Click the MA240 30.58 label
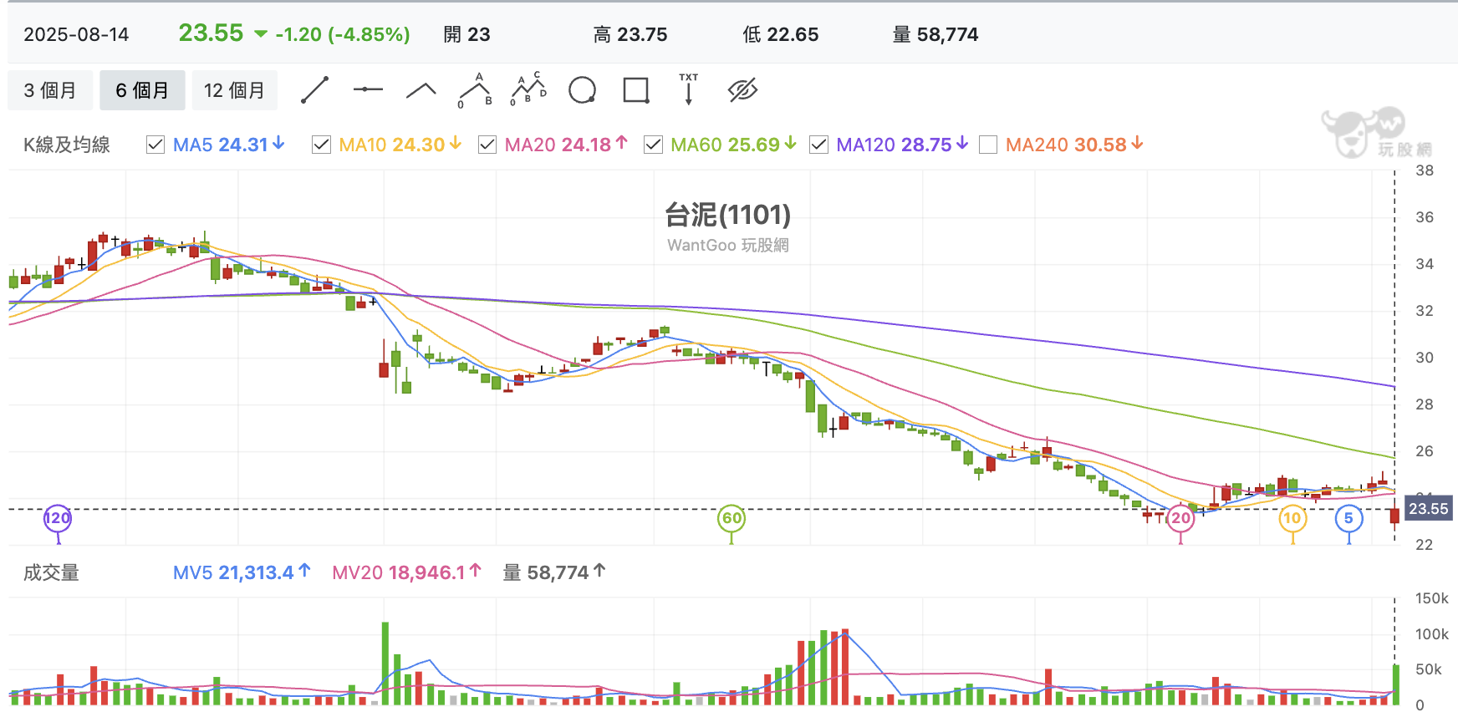 (x=1074, y=145)
